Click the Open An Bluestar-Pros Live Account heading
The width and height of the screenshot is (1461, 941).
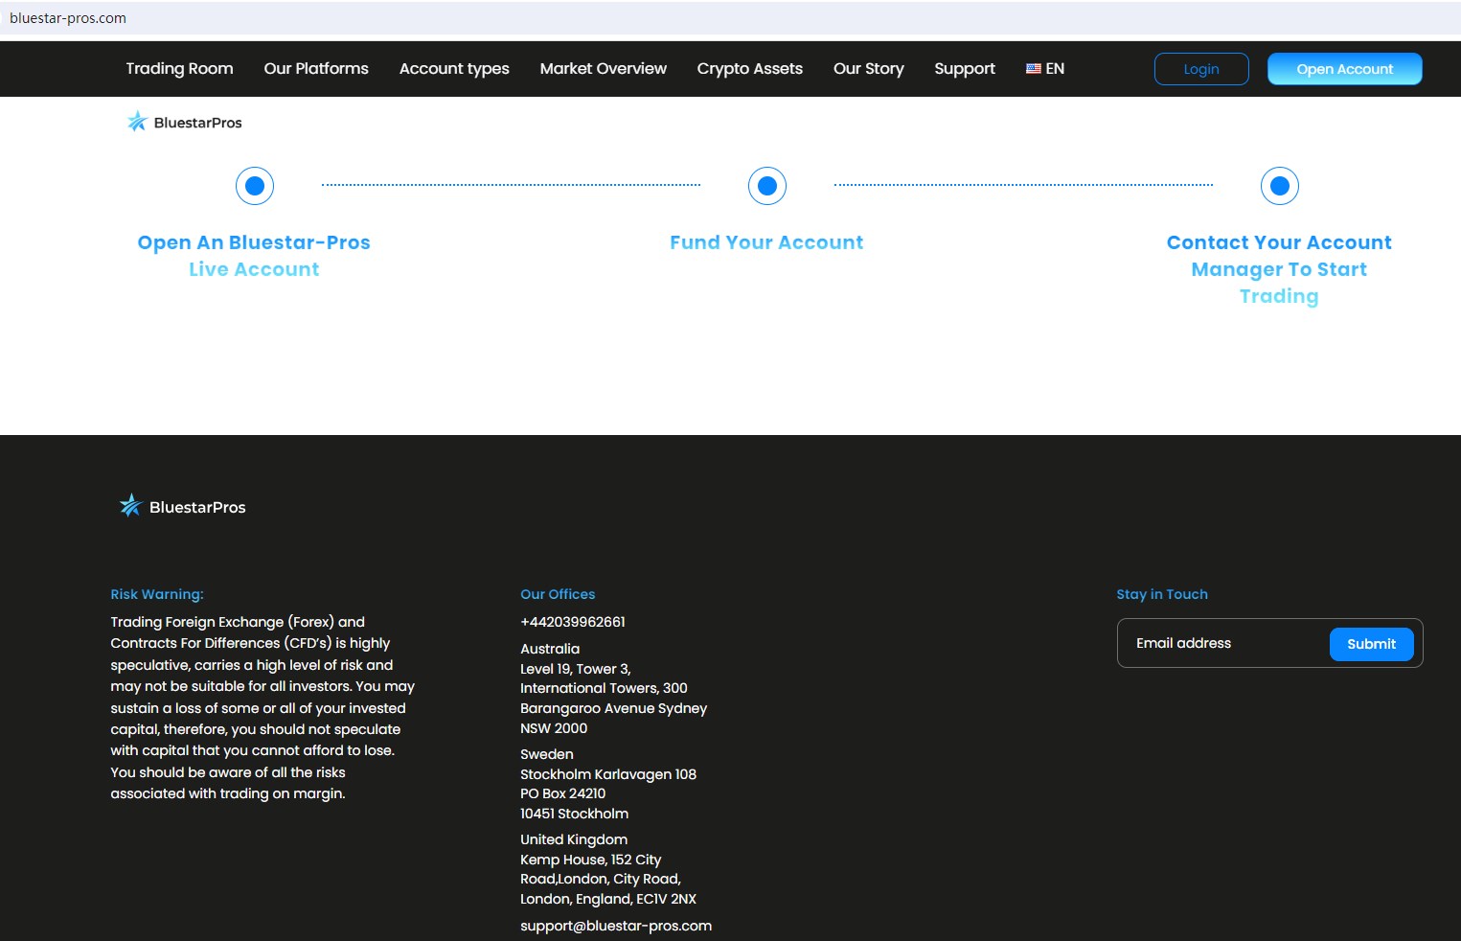(254, 256)
